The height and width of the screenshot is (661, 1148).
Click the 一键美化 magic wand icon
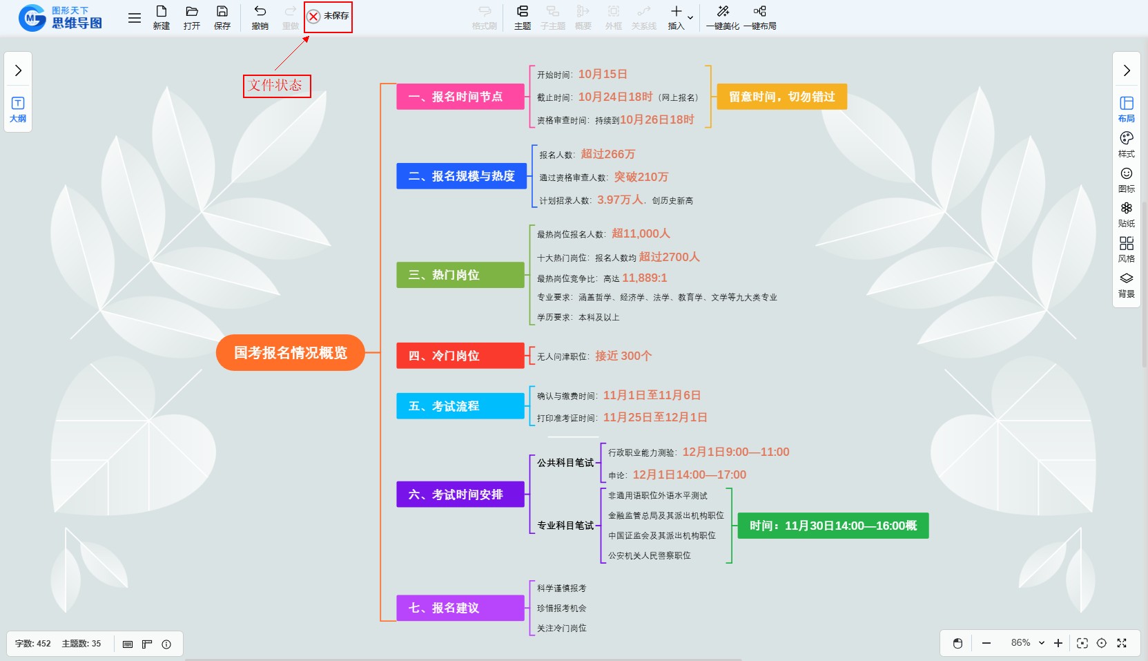[722, 12]
